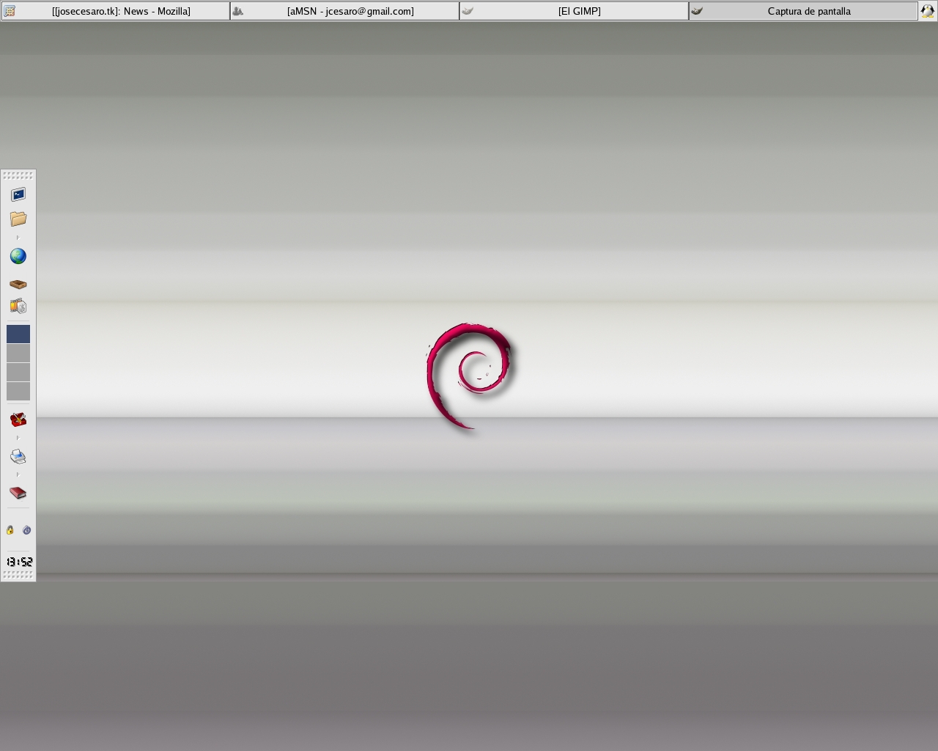Screen dimensions: 938x751
Task: Grab the bottom handle of the side panel
Action: (18, 576)
